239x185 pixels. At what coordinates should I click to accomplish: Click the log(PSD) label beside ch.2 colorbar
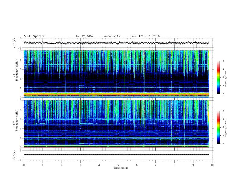tap(226, 128)
